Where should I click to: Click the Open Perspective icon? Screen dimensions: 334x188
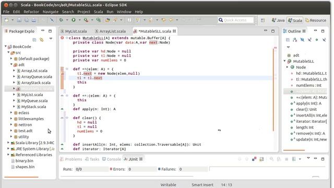(x=263, y=20)
